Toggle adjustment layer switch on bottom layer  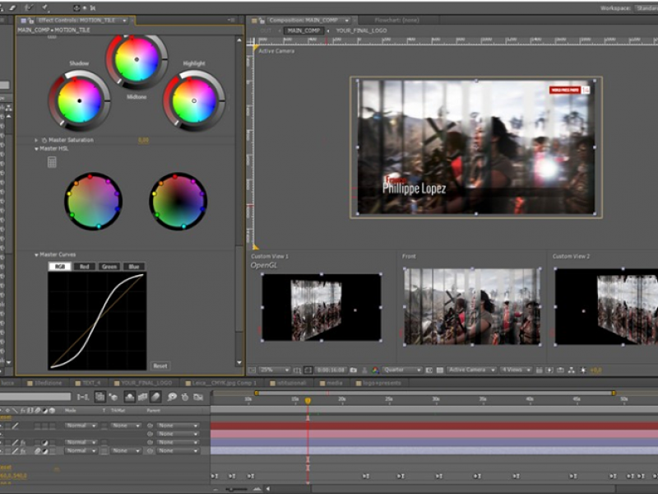coord(45,450)
